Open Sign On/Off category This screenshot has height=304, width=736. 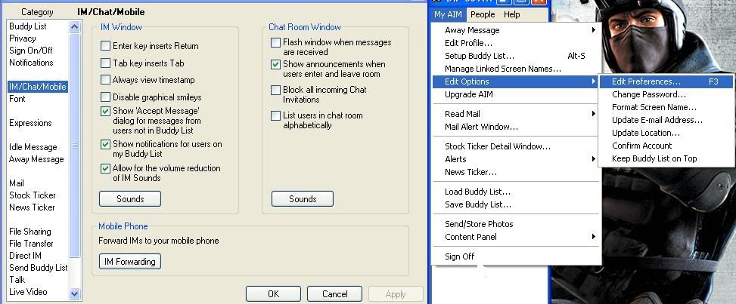pyautogui.click(x=30, y=51)
